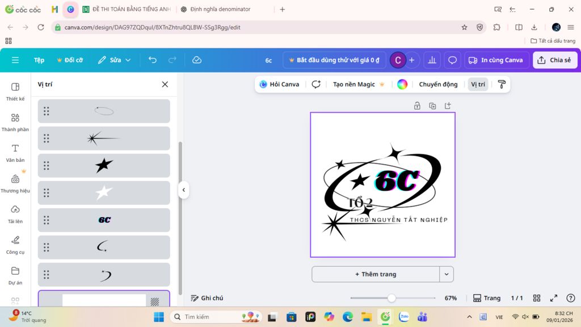Edit the design title 6c
This screenshot has width=581, height=327.
coord(268,60)
